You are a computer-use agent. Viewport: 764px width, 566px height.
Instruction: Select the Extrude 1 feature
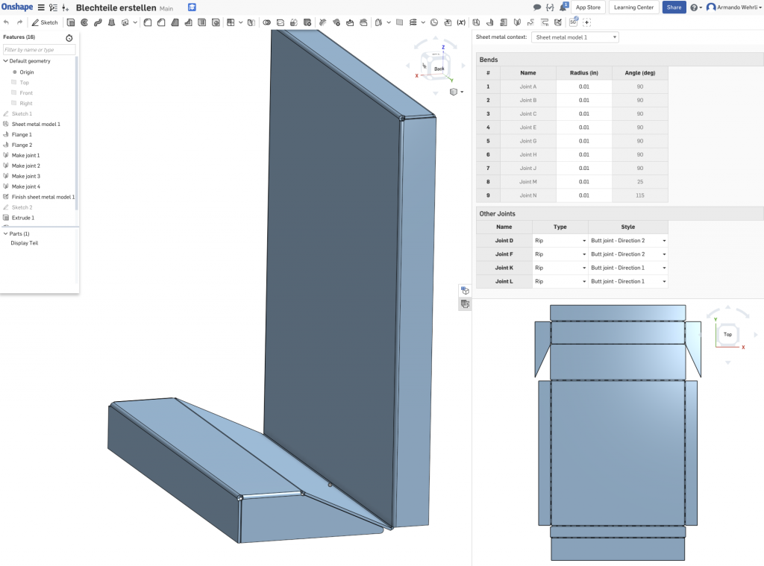pyautogui.click(x=23, y=218)
